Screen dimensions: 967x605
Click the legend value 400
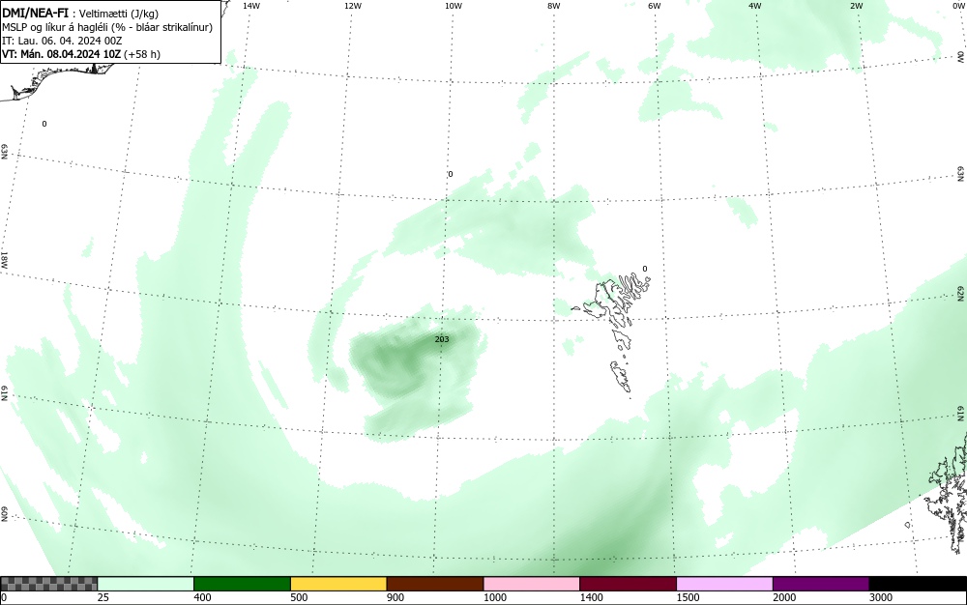(202, 597)
